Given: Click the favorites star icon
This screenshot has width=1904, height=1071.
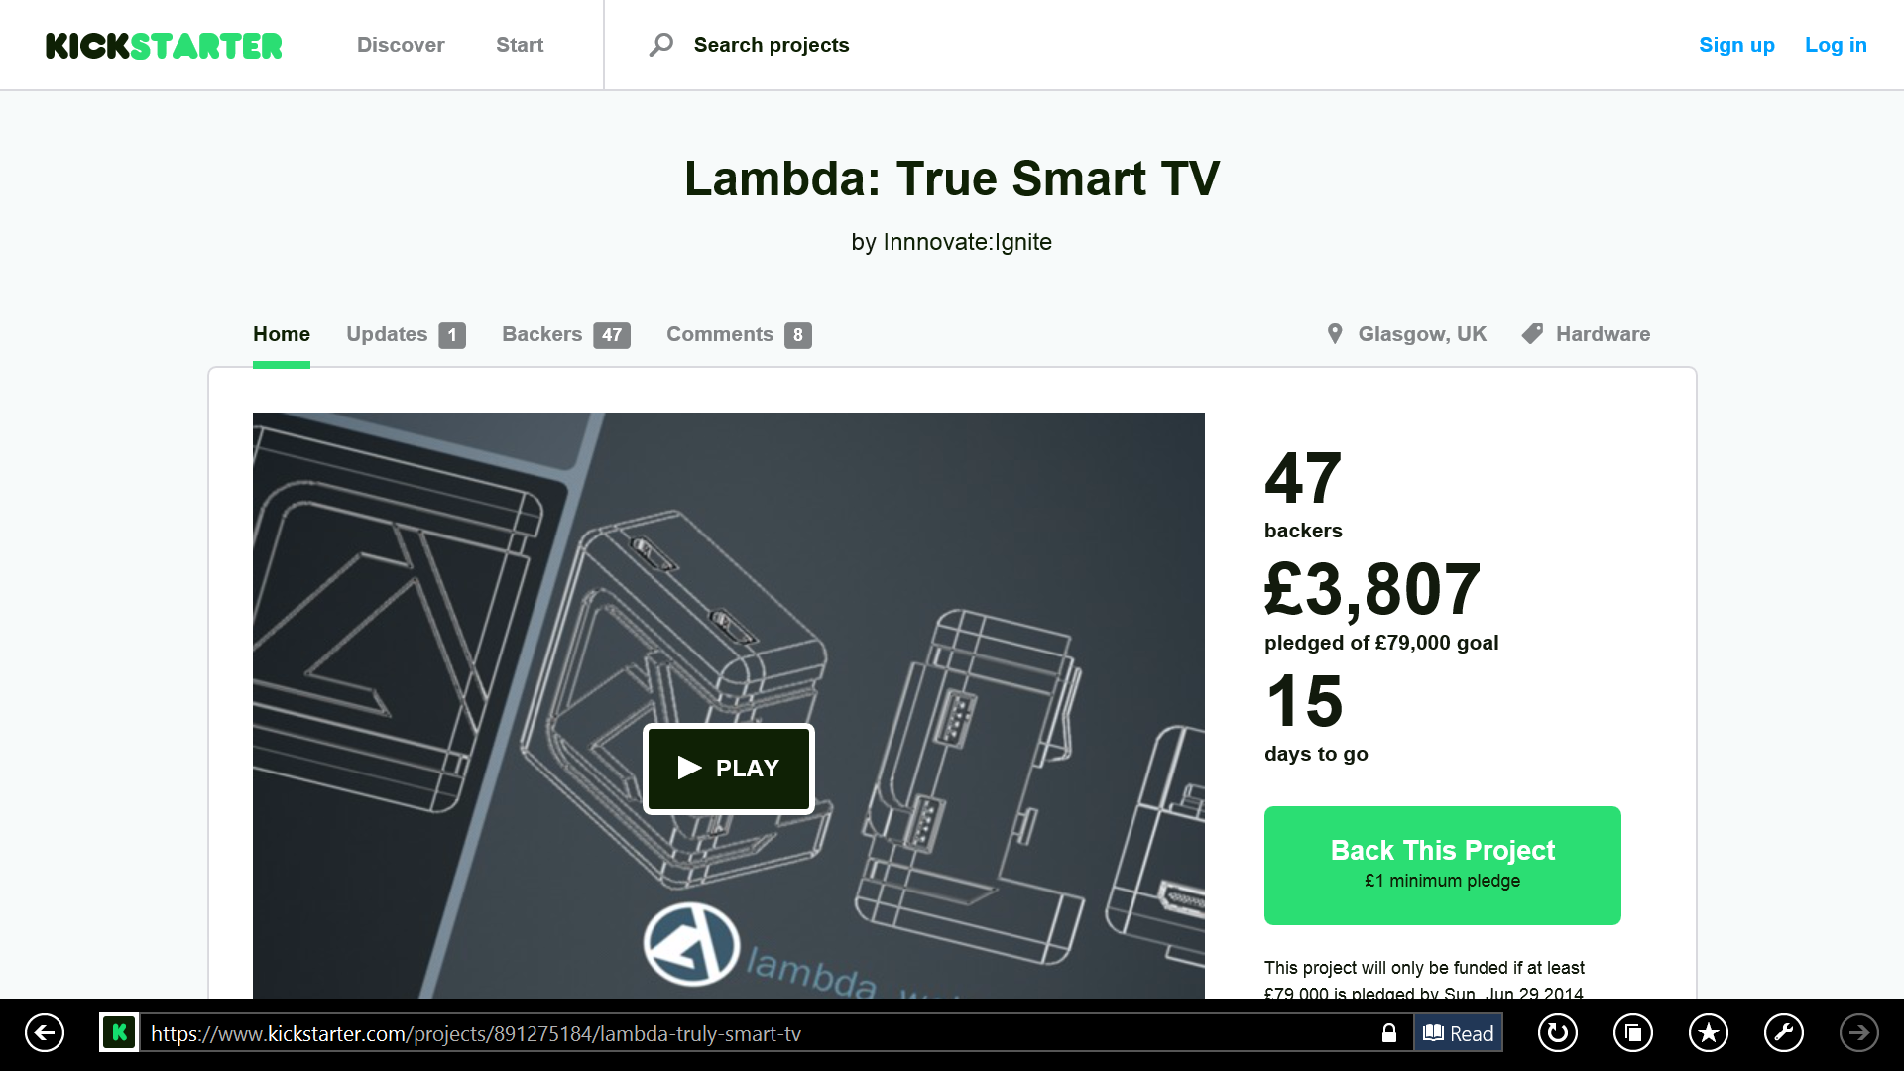Looking at the screenshot, I should (1709, 1033).
